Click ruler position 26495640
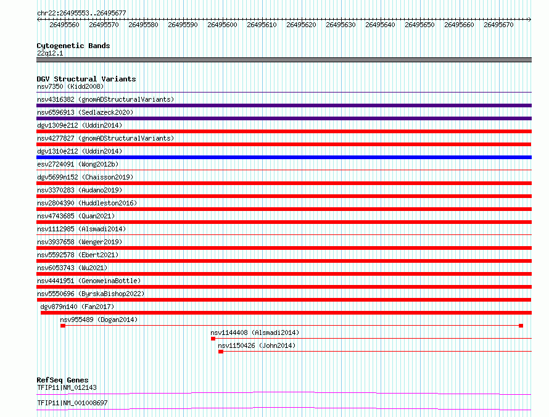549x417 pixels. click(x=380, y=25)
